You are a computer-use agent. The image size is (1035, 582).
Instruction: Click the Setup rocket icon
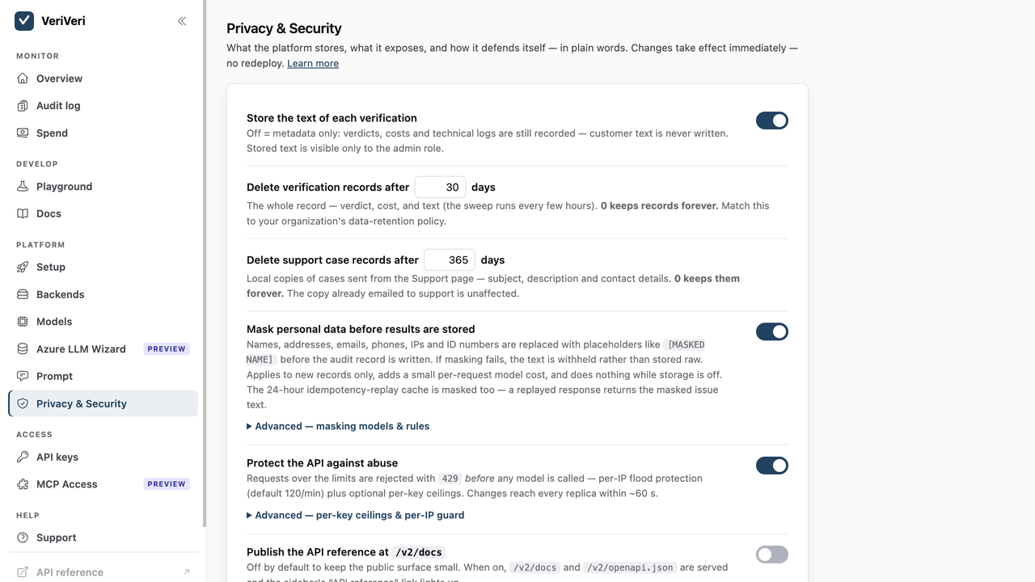[23, 268]
